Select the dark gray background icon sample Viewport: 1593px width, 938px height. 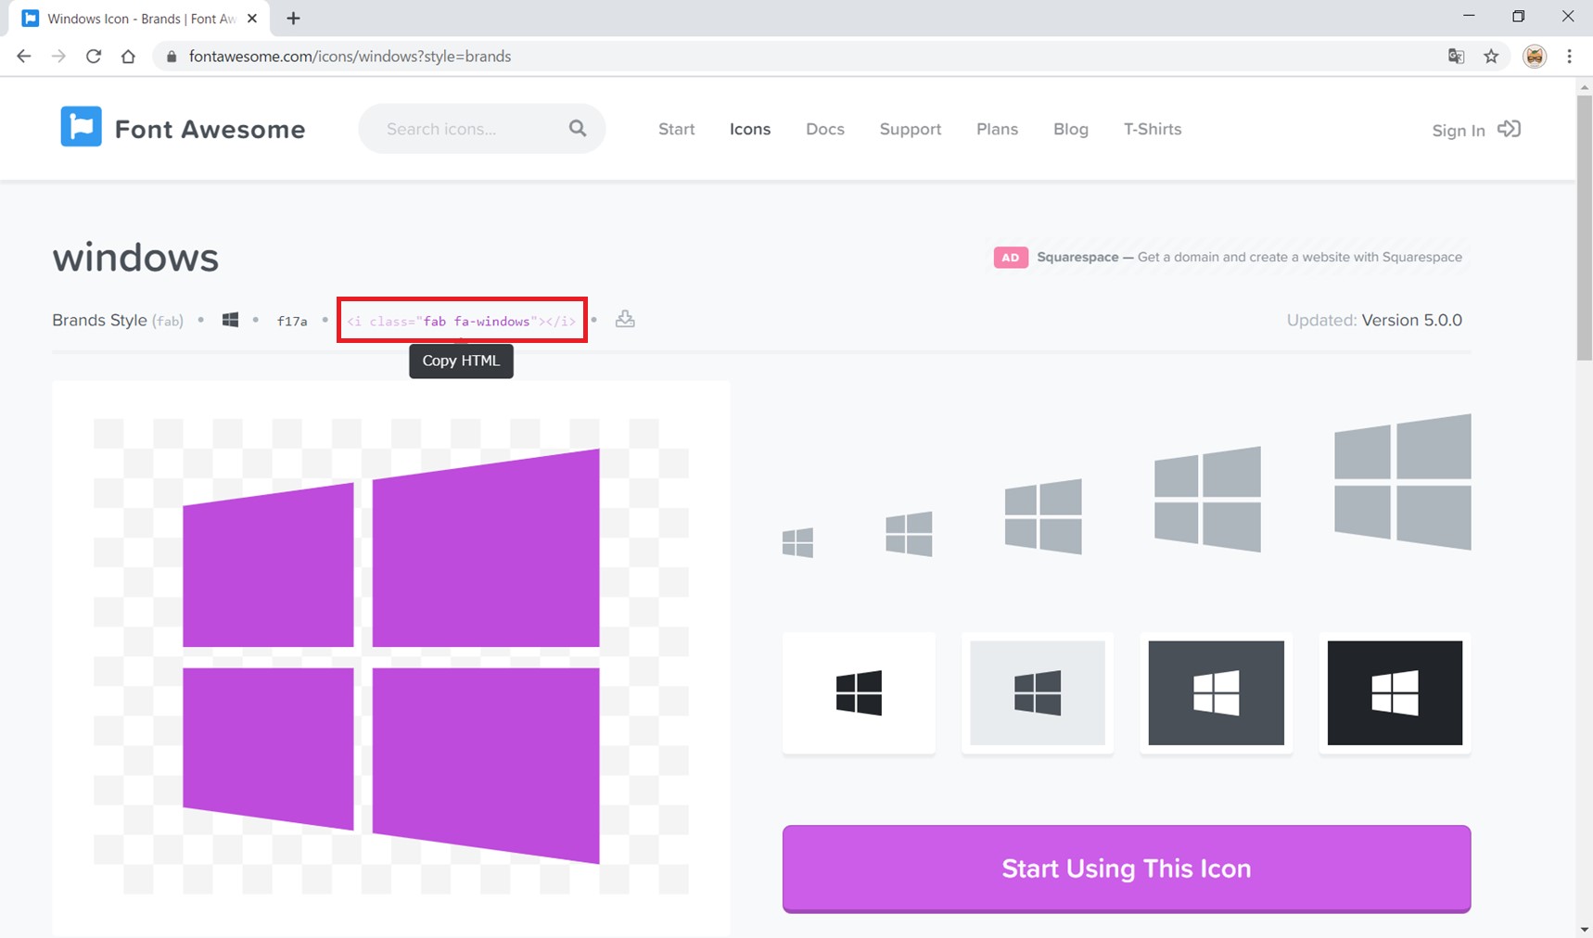click(x=1216, y=692)
